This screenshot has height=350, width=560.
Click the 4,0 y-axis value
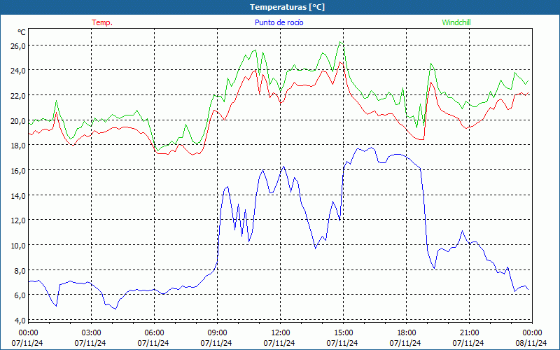click(21, 321)
